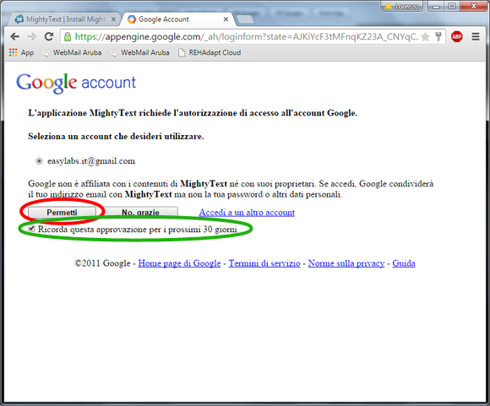This screenshot has width=490, height=406.
Task: Switch to the MightyText Install tab
Action: pyautogui.click(x=64, y=19)
